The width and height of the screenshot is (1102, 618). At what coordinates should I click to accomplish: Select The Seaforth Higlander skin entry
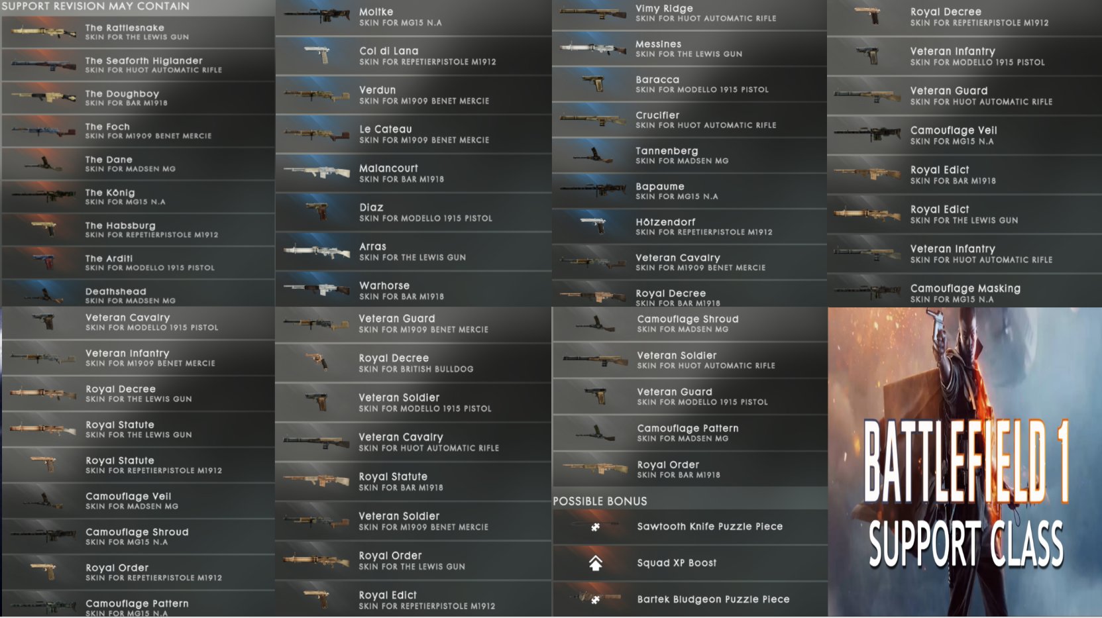pos(138,65)
